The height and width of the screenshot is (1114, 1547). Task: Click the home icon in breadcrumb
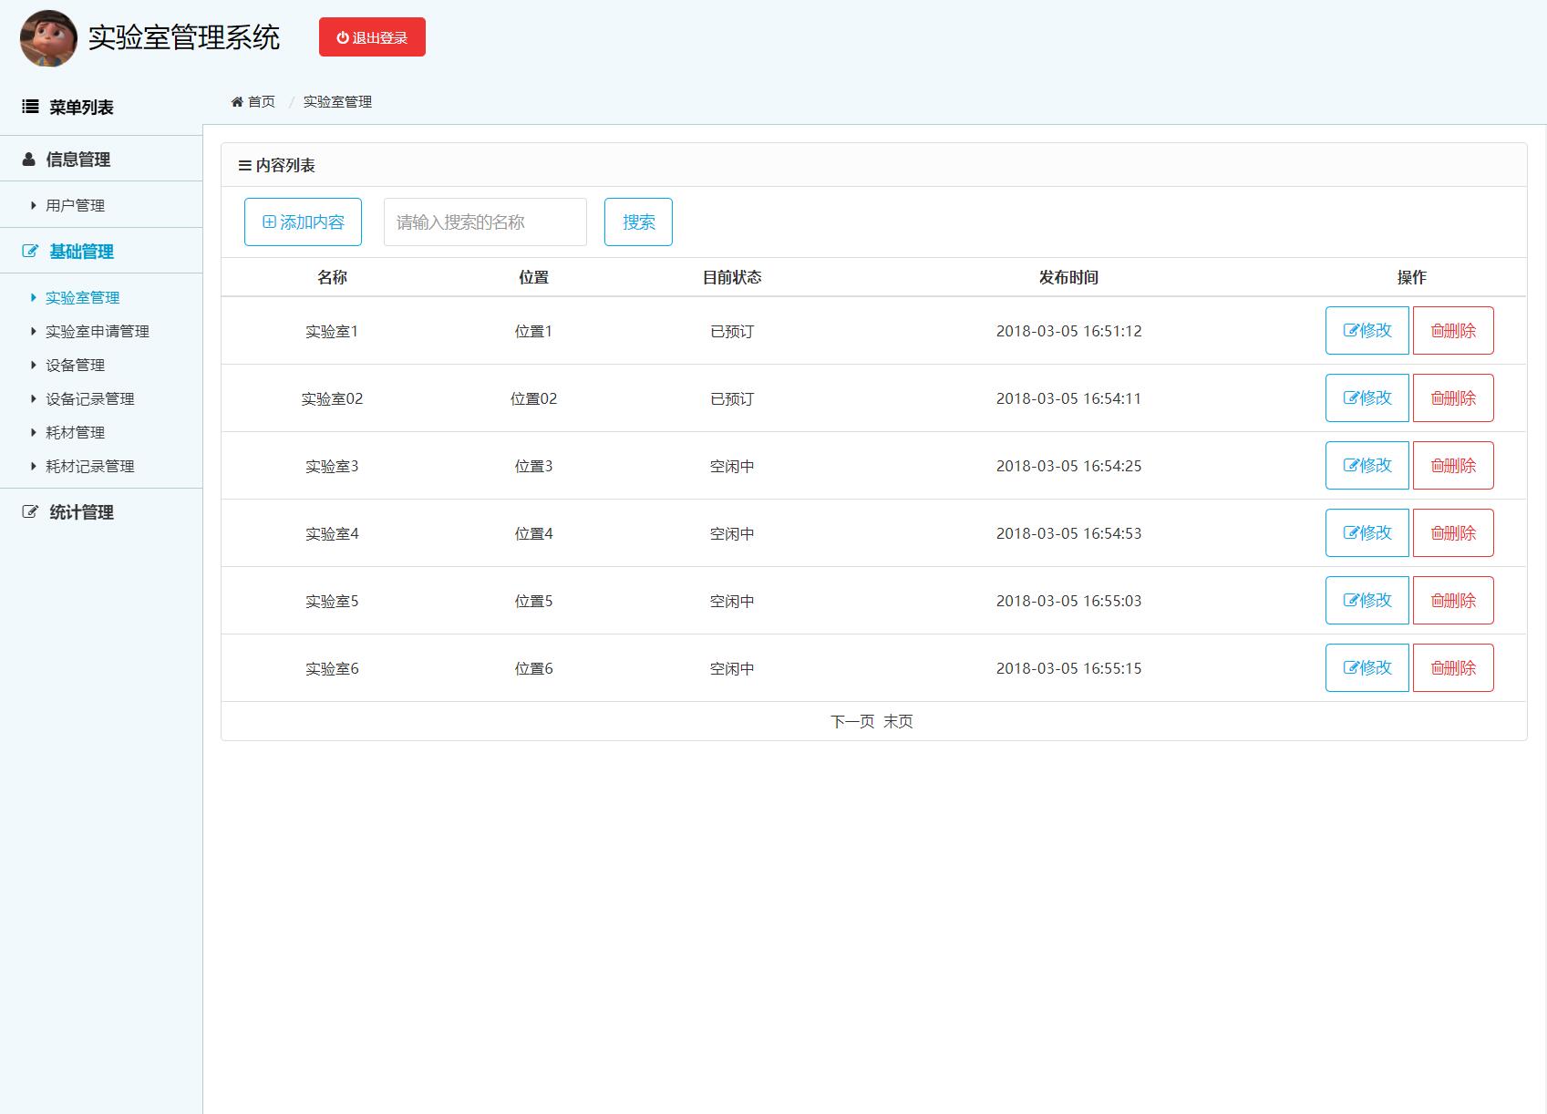click(237, 102)
